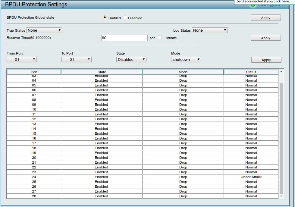Click Apply next to Recover Time
This screenshot has height=207, width=295.
pos(265,38)
